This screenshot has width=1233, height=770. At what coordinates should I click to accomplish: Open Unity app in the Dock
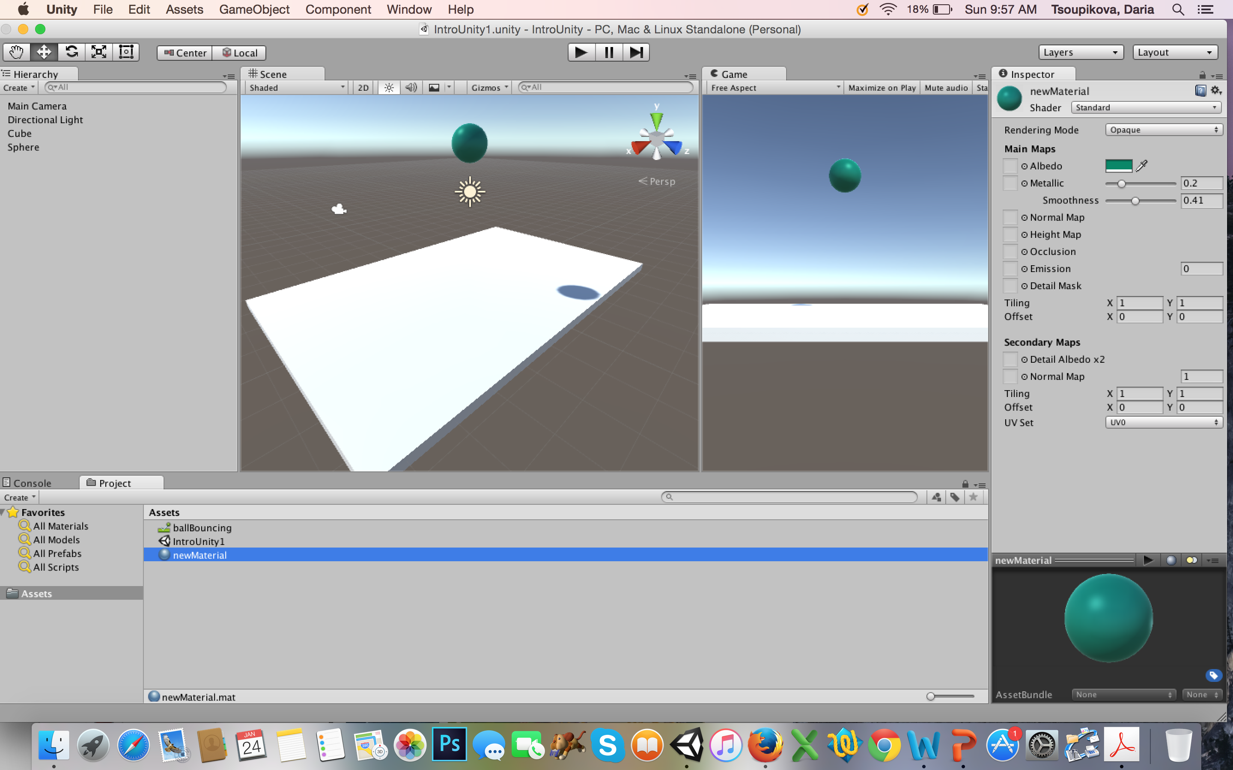click(x=686, y=744)
